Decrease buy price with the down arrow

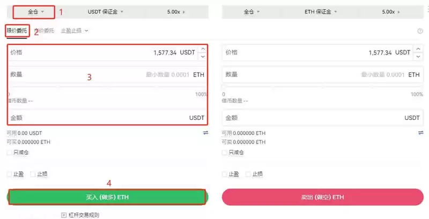[202, 56]
